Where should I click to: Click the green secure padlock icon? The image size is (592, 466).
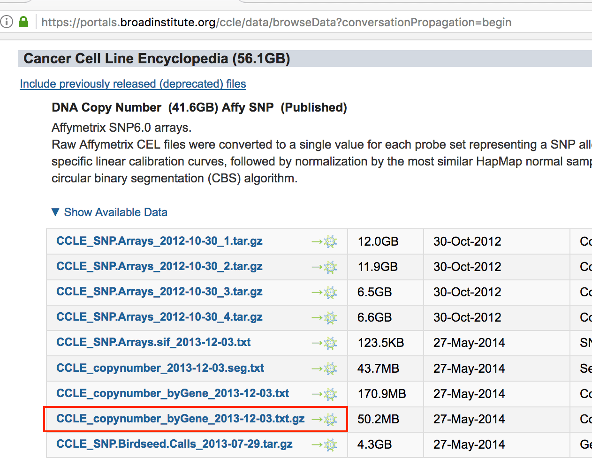[23, 22]
